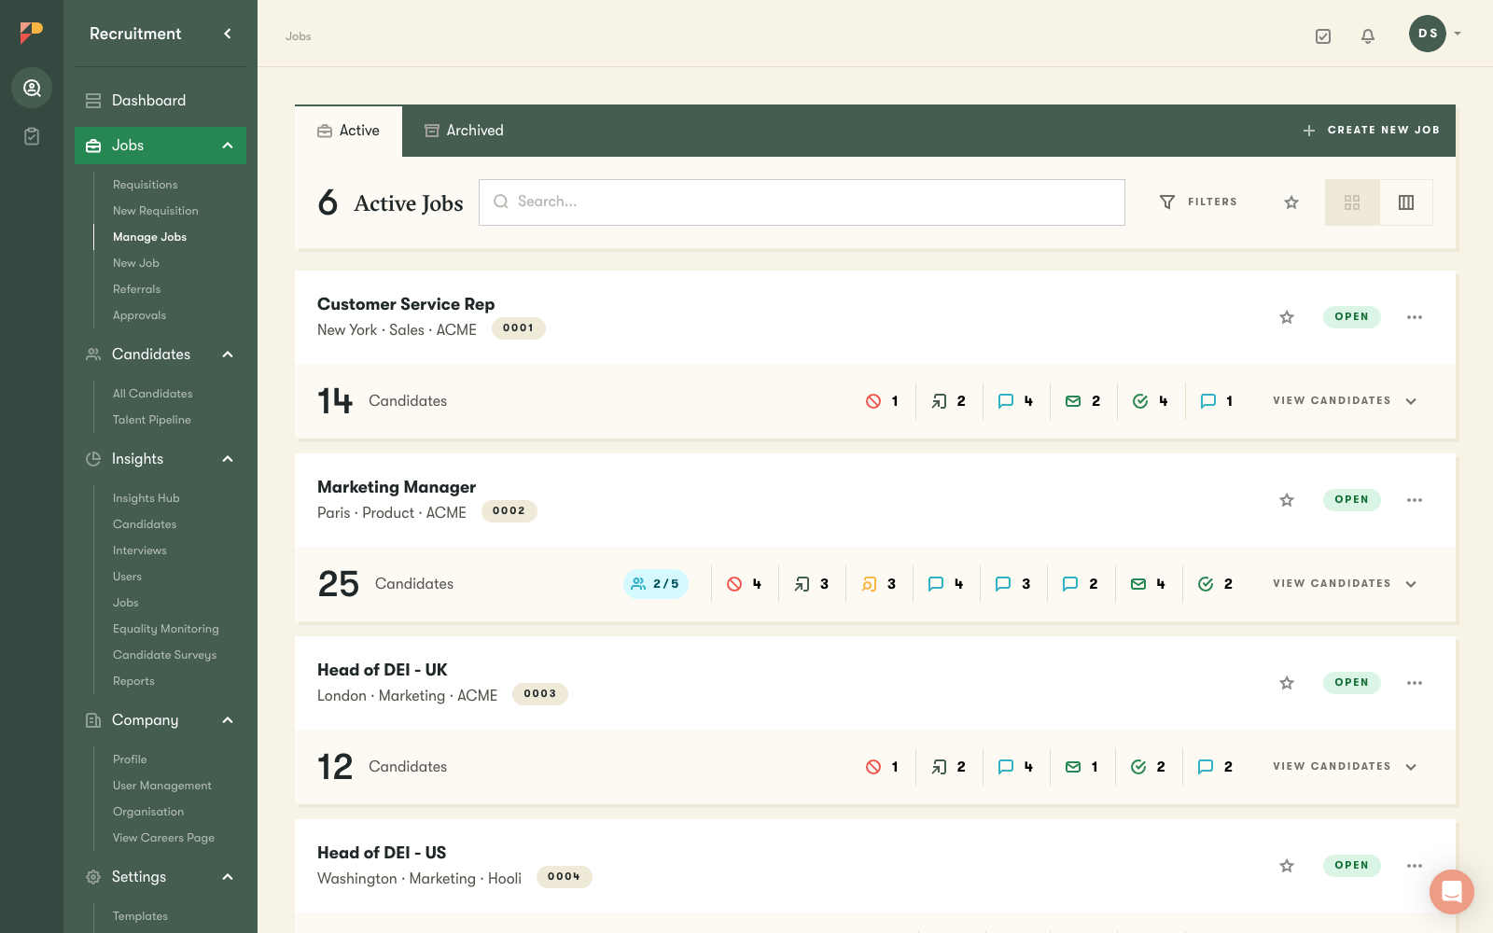
Task: Open Candidate Surveys insights
Action: [x=164, y=655]
